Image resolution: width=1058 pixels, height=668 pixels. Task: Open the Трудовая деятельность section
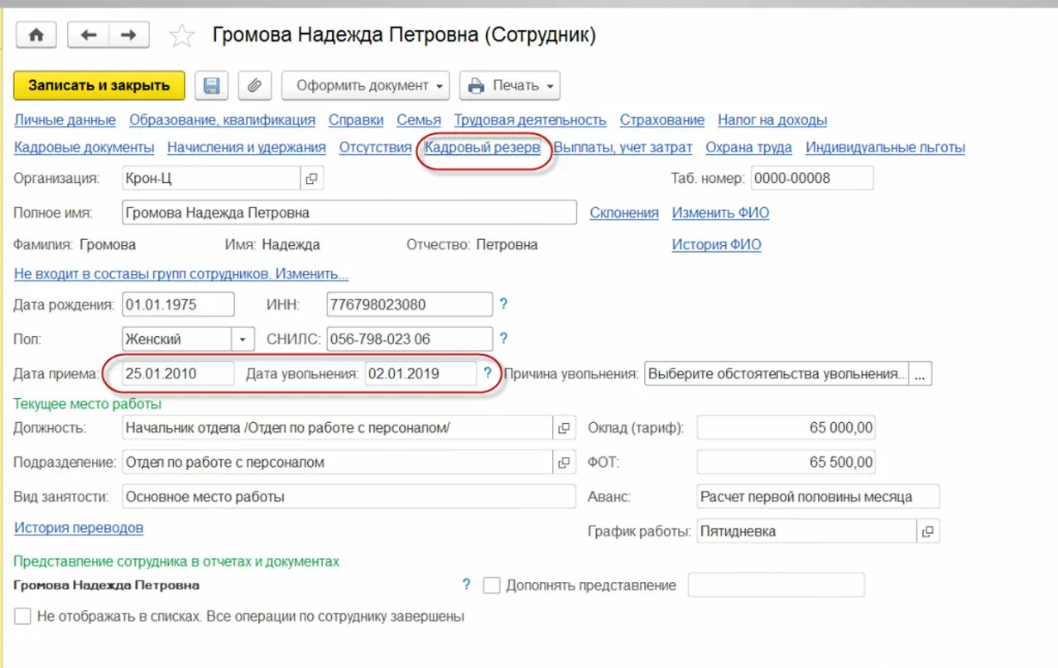coord(530,120)
